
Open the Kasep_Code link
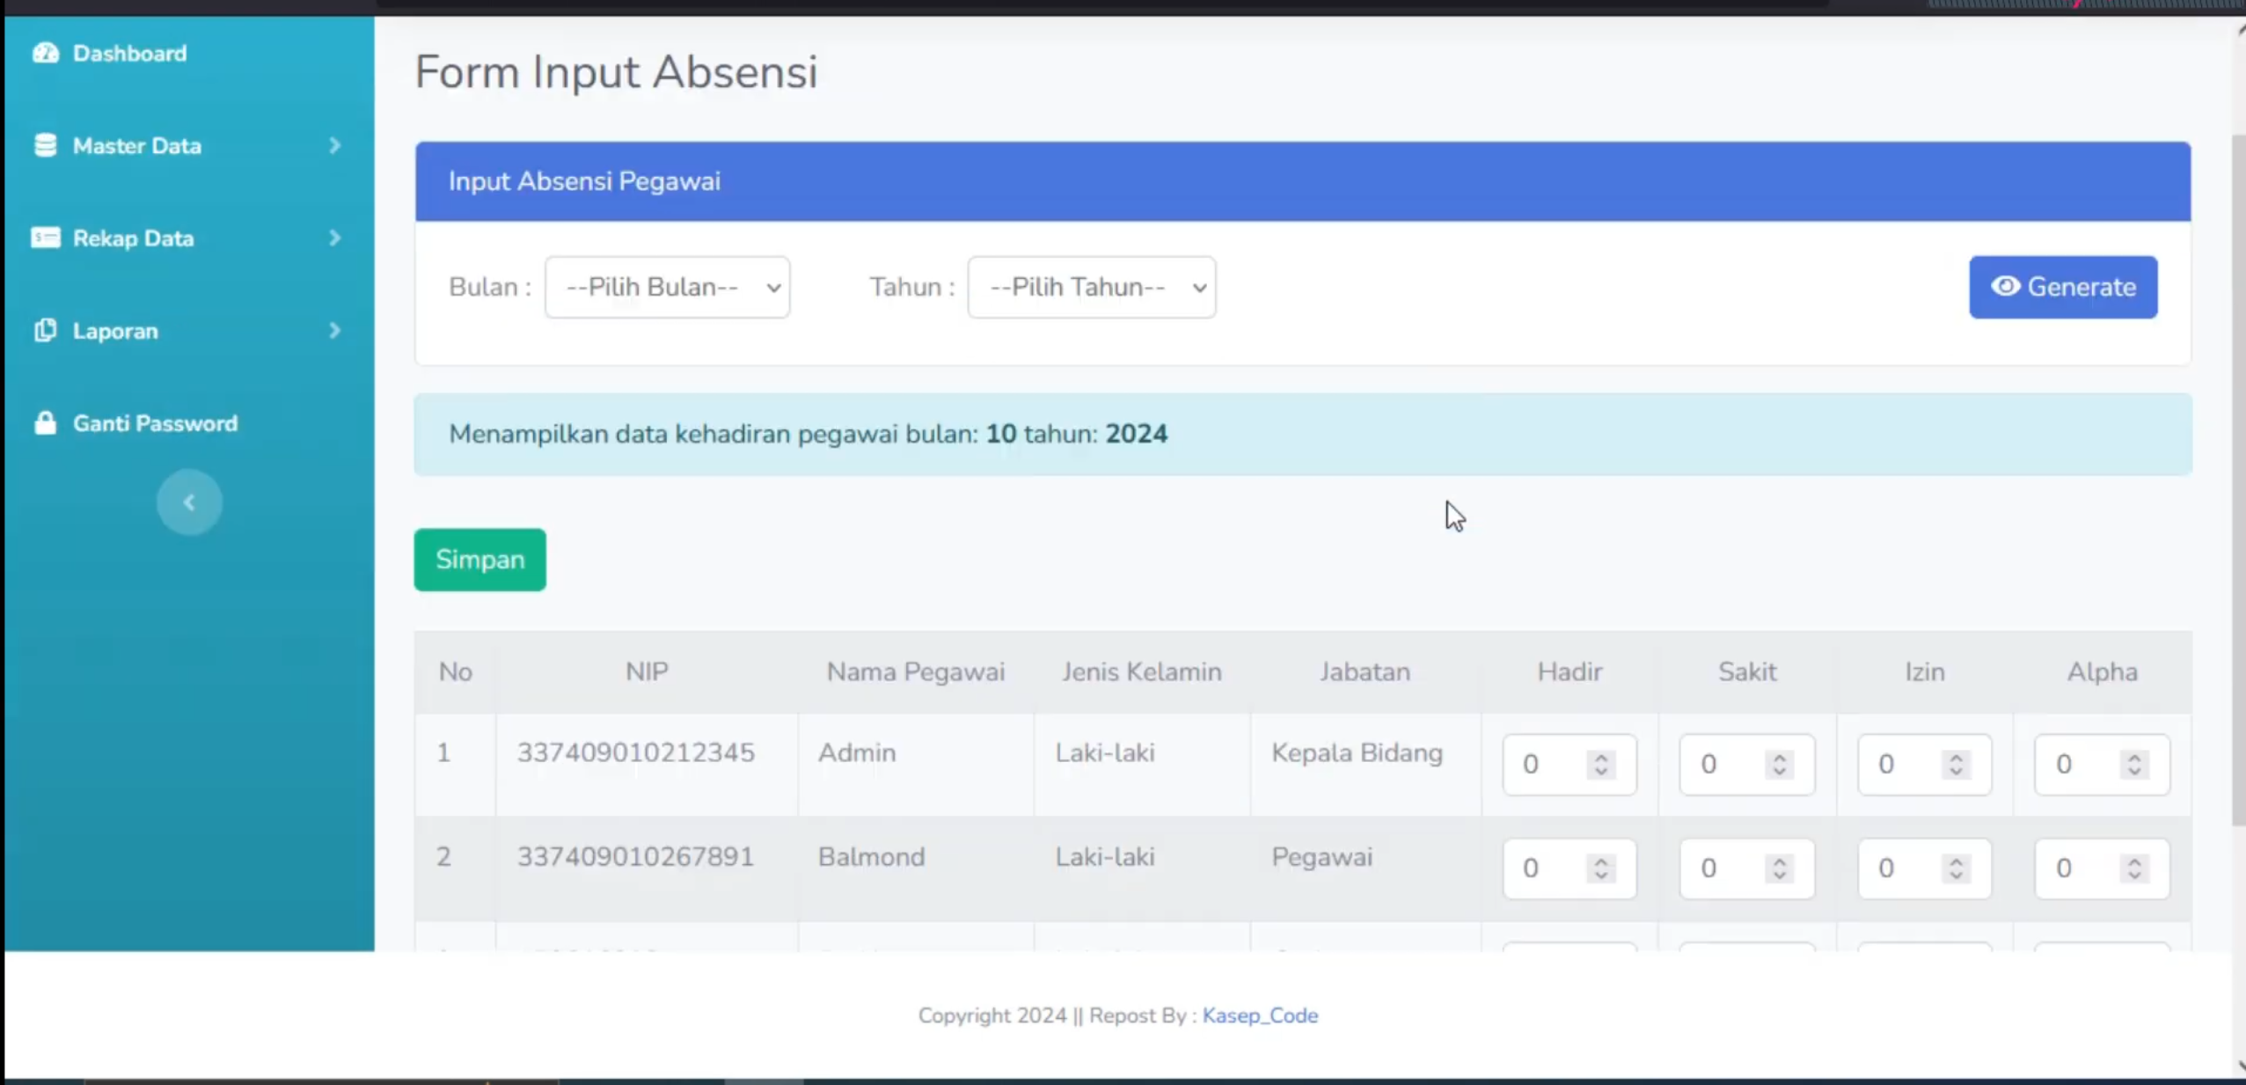pos(1260,1015)
